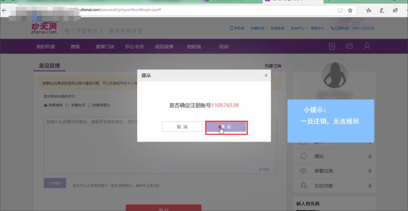This screenshot has width=408, height=211.
Task: Click the telephone icon beside 红娘热线
Action: (x=332, y=28)
